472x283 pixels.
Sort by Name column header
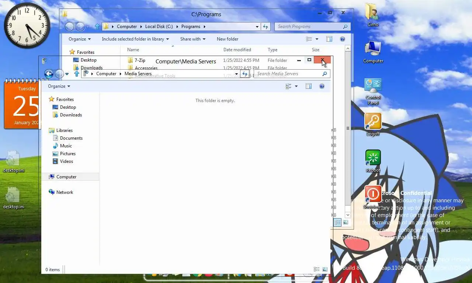133,50
